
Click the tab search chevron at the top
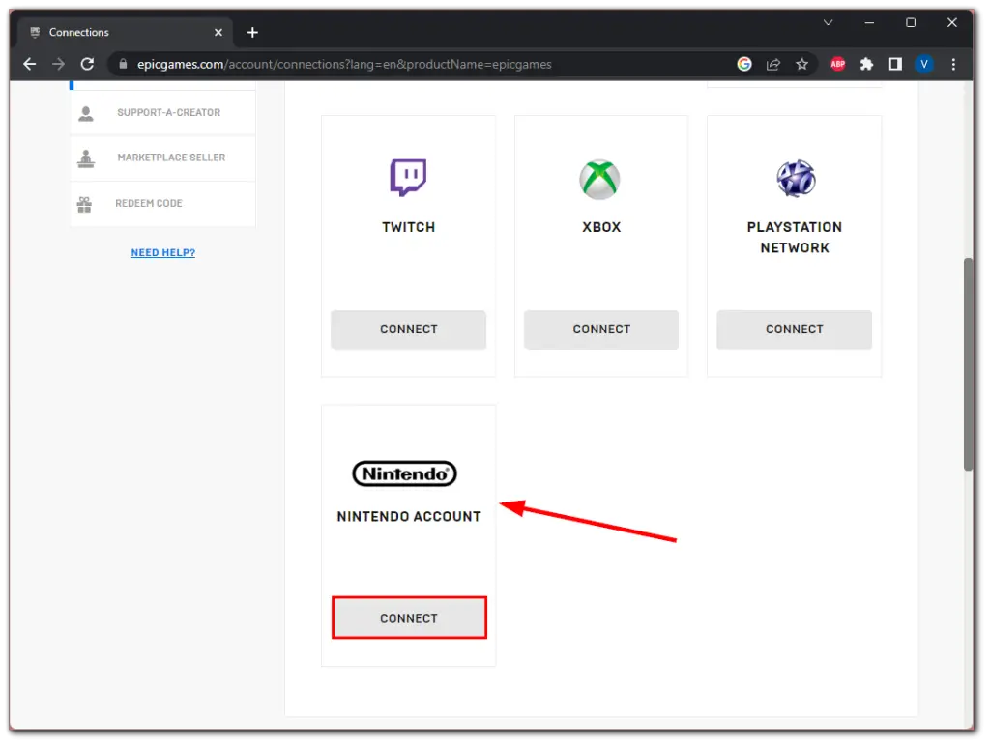click(x=828, y=21)
